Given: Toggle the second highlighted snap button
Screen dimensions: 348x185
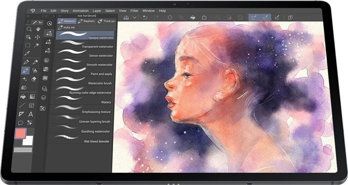Looking at the screenshot, I should pos(265,17).
